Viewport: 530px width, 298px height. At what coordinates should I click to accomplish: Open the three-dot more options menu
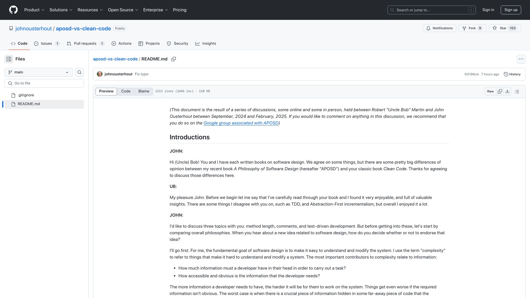point(521,59)
